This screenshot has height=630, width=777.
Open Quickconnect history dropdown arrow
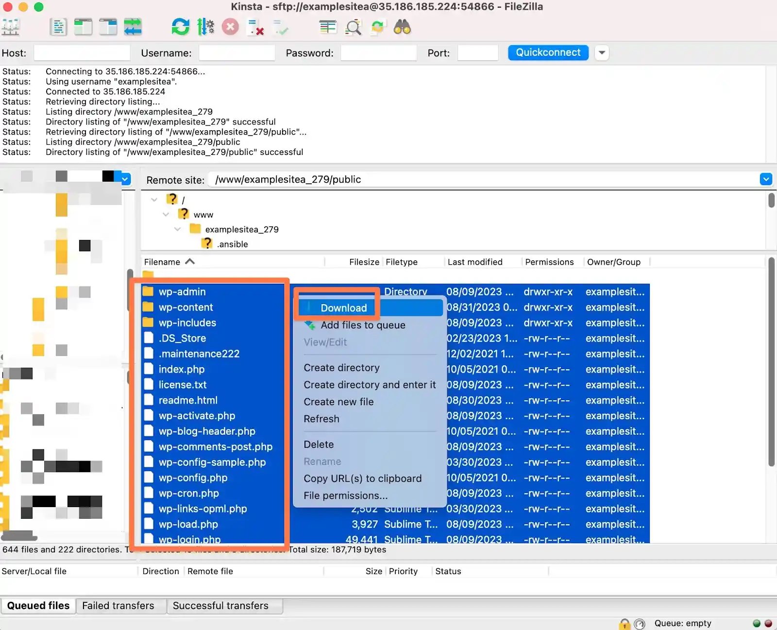pyautogui.click(x=602, y=52)
